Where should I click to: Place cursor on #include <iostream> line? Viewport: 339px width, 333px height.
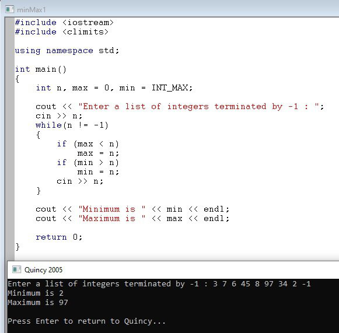click(x=64, y=23)
